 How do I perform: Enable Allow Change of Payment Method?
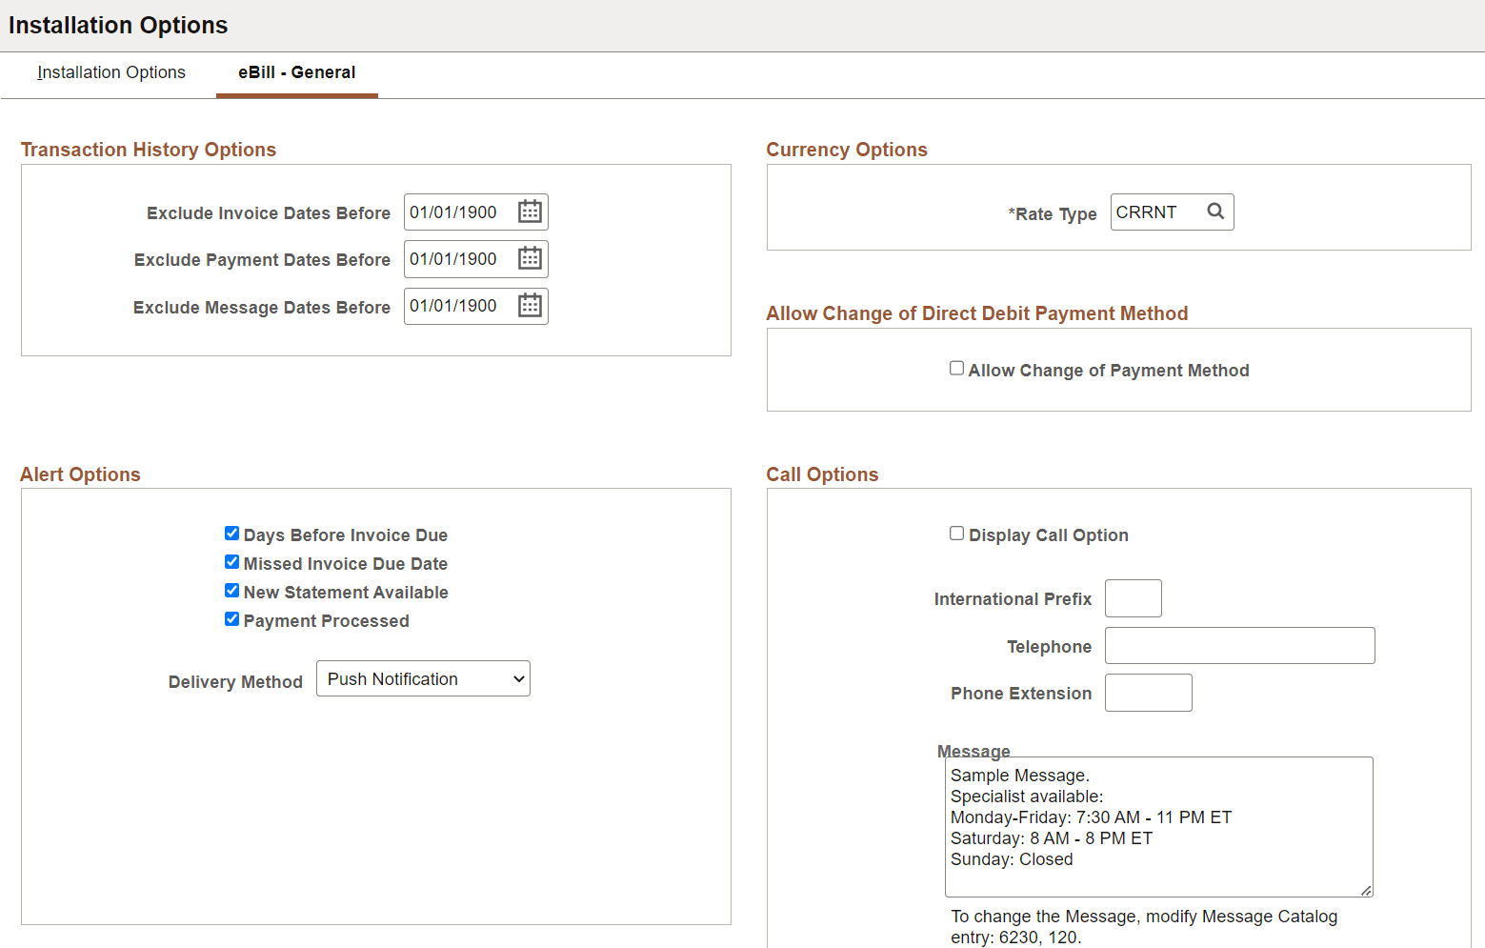point(956,367)
